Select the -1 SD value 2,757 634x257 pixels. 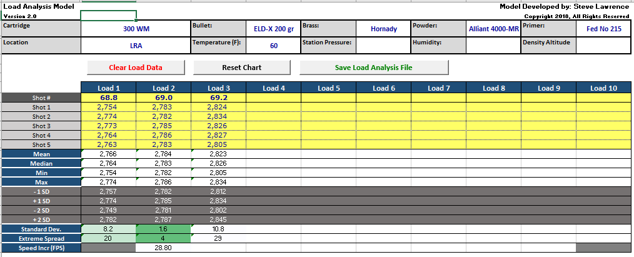pos(109,191)
